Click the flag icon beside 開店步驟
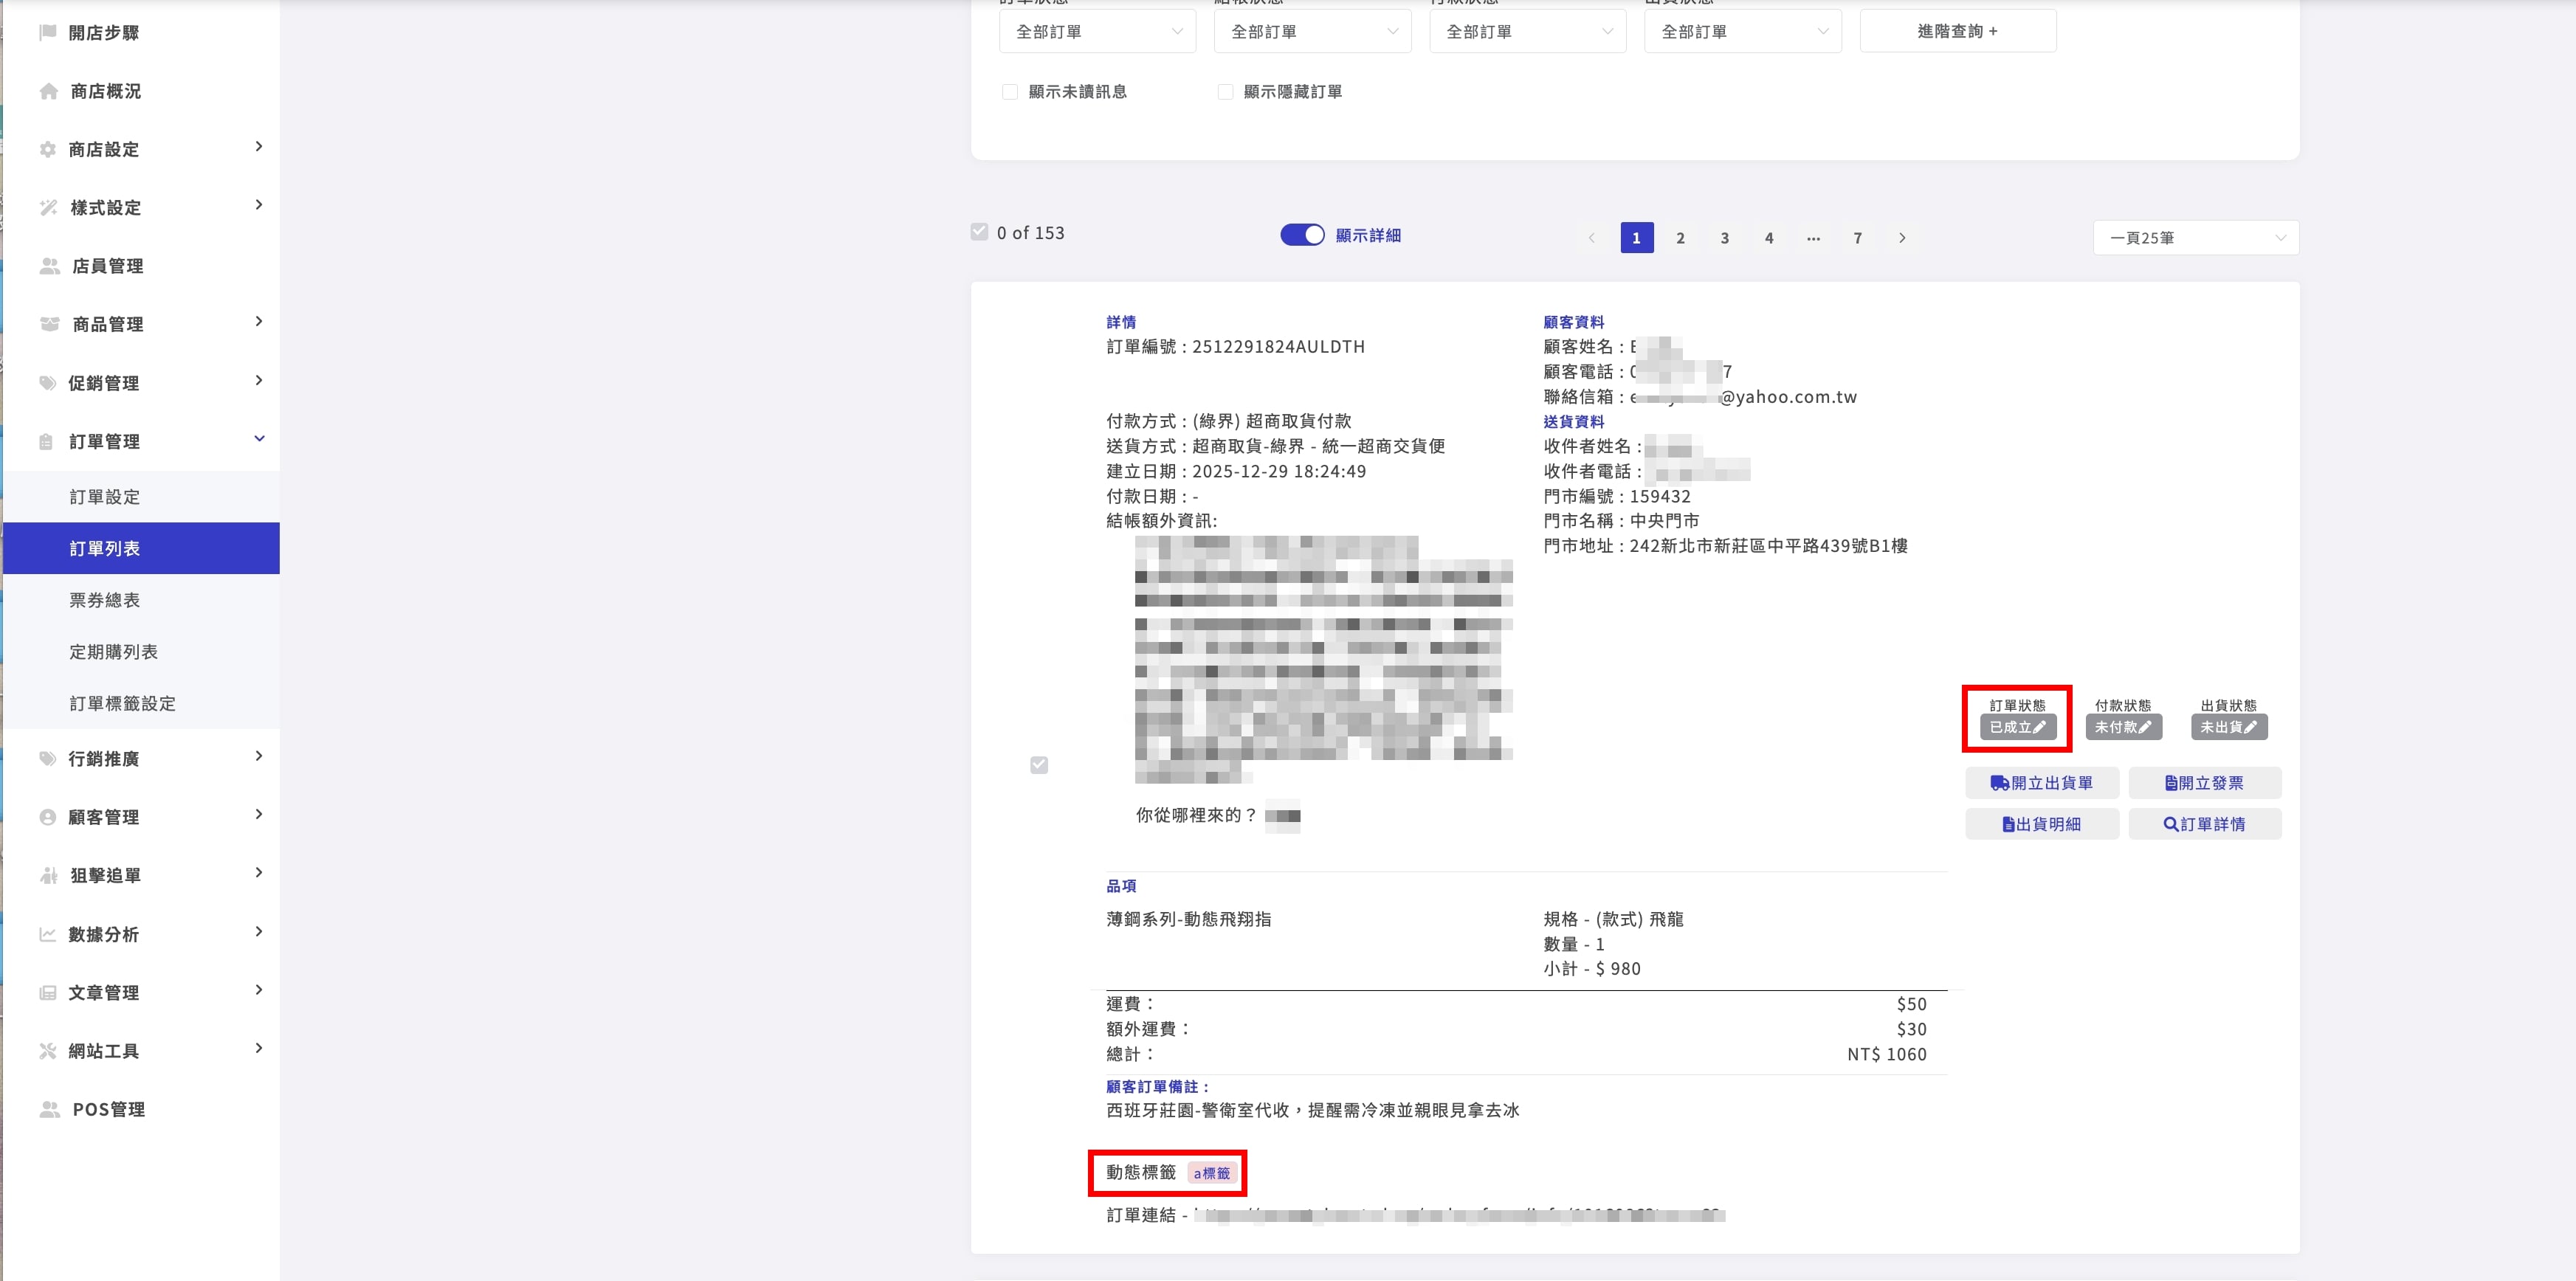 (x=47, y=33)
